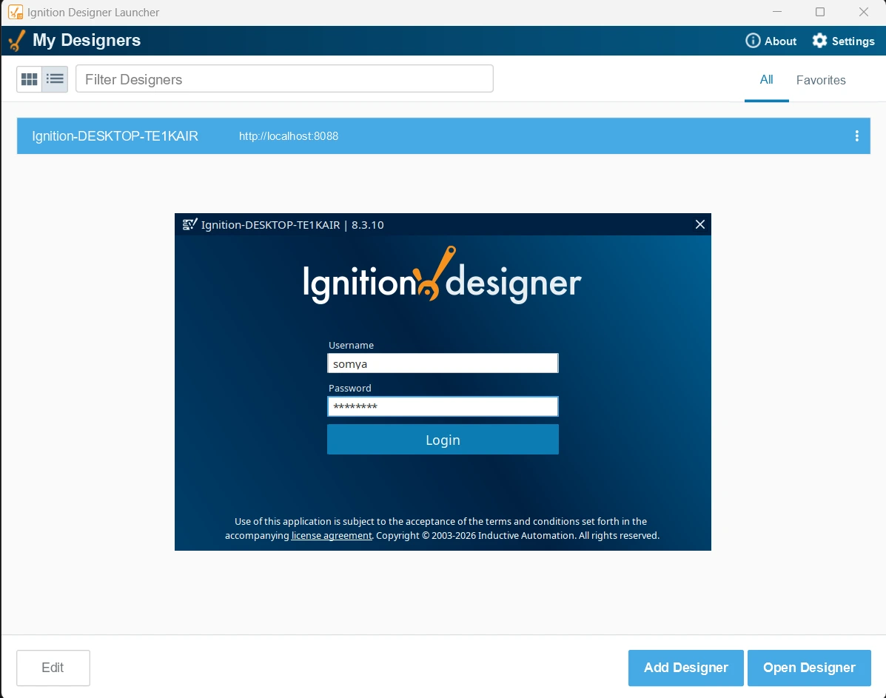Open three-dot menu for Ignition-DESKTOP-TE1KAIR row
The height and width of the screenshot is (698, 886).
click(856, 135)
